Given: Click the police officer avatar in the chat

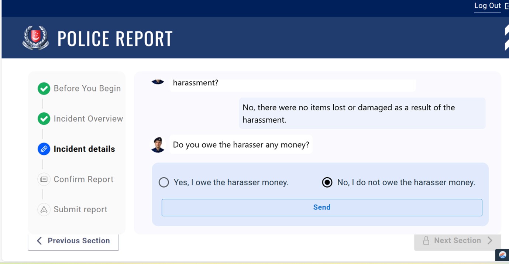Looking at the screenshot, I should [158, 145].
